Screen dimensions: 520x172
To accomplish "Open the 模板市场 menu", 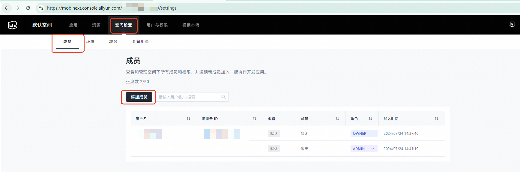I will (191, 25).
